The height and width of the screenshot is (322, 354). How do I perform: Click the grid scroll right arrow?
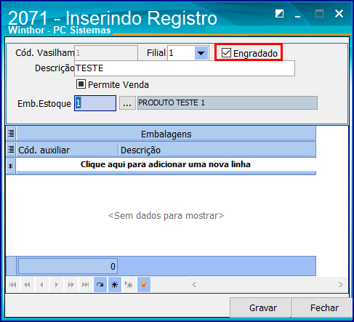(341, 284)
